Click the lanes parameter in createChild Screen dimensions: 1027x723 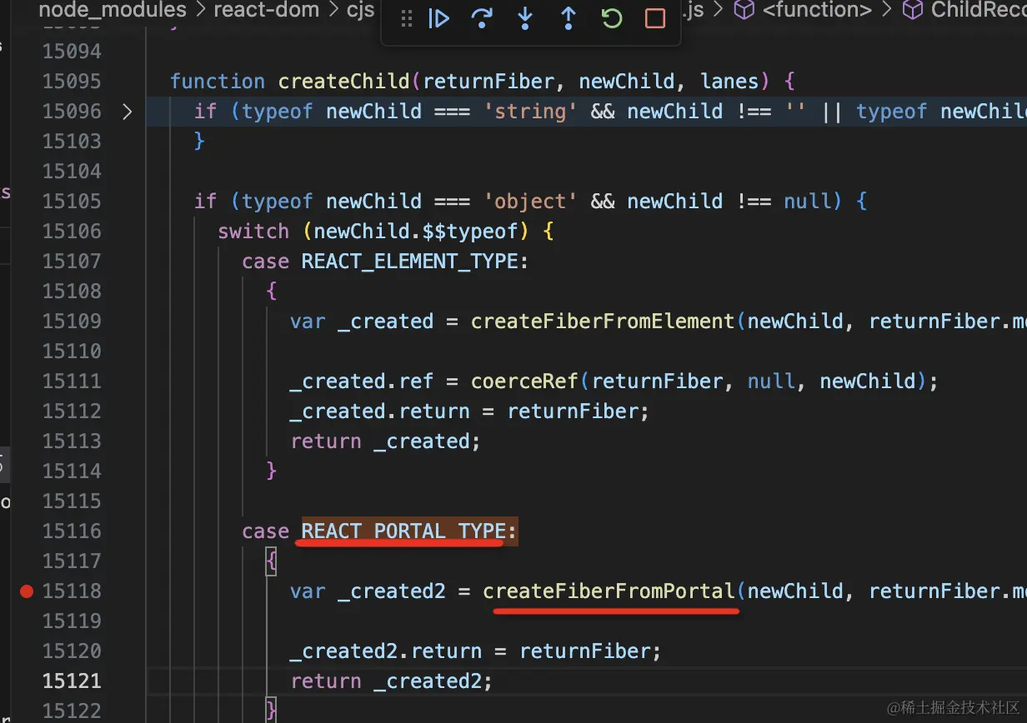[x=729, y=82]
